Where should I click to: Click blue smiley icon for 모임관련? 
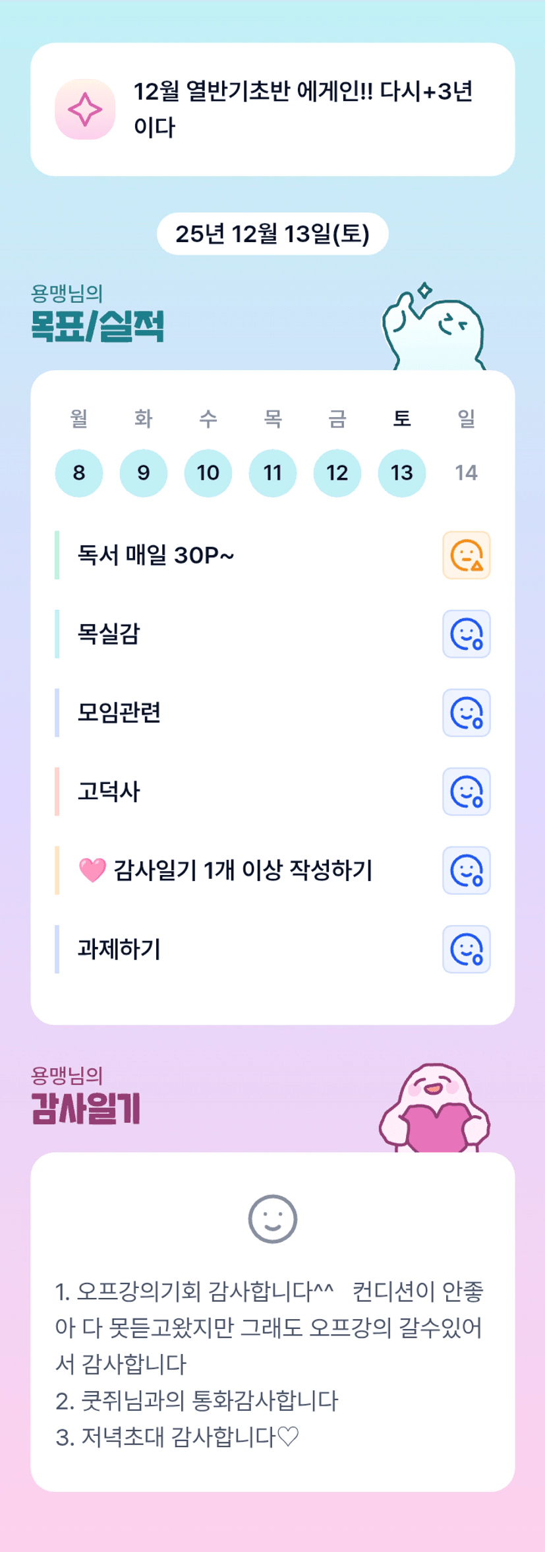[466, 713]
